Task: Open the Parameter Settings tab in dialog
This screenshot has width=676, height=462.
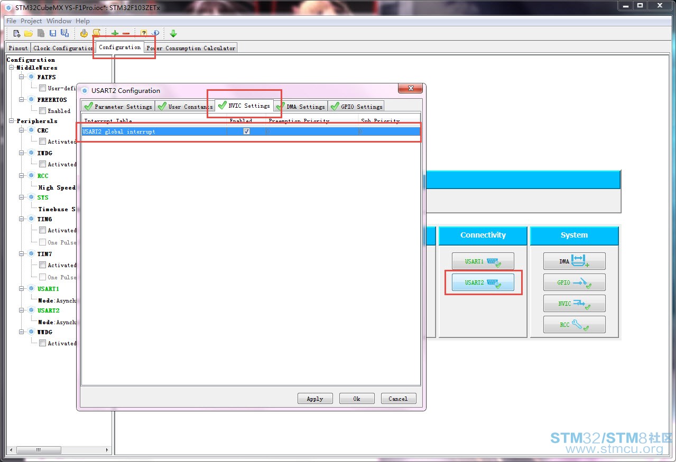Action: click(118, 106)
